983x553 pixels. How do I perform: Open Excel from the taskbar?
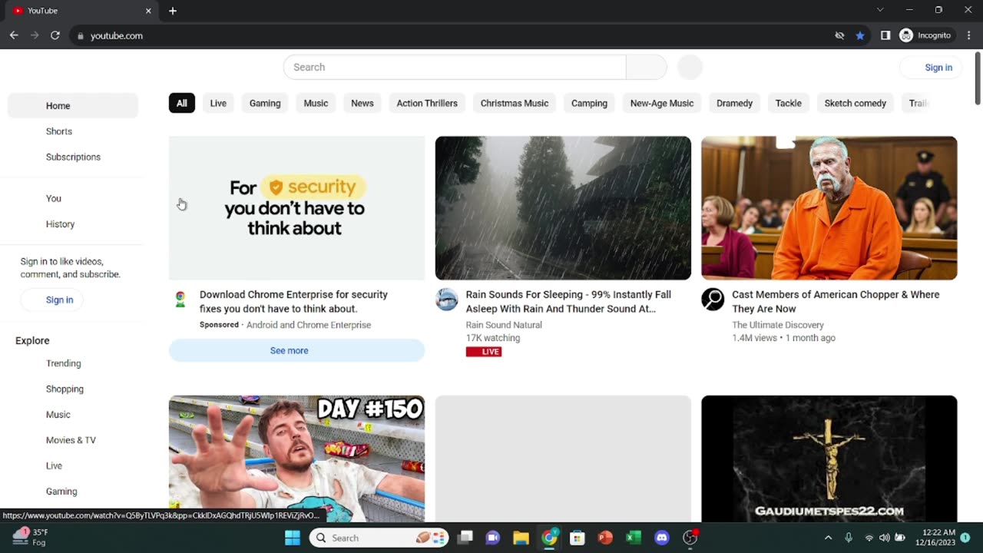click(634, 538)
